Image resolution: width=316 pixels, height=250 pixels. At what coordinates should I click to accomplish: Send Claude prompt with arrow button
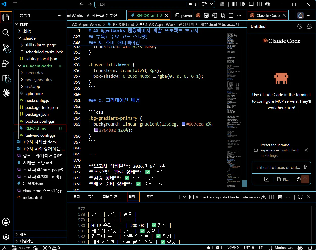[x=305, y=179]
